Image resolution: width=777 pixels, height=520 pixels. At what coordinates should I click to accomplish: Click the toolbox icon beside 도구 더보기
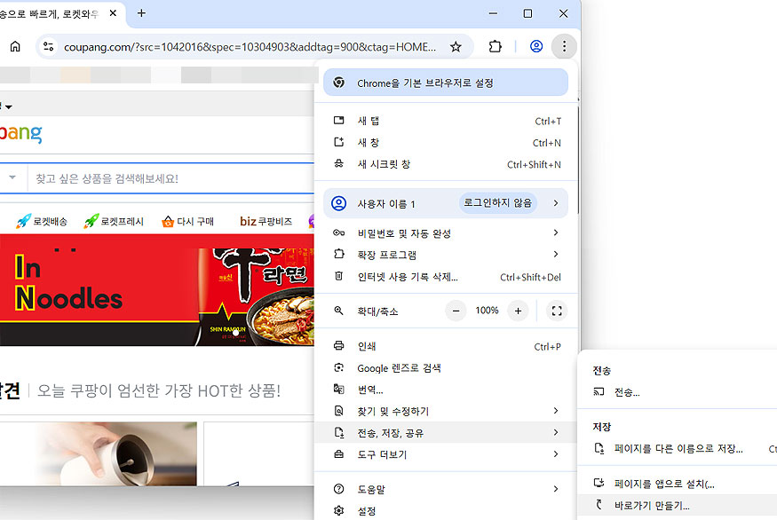tap(339, 454)
